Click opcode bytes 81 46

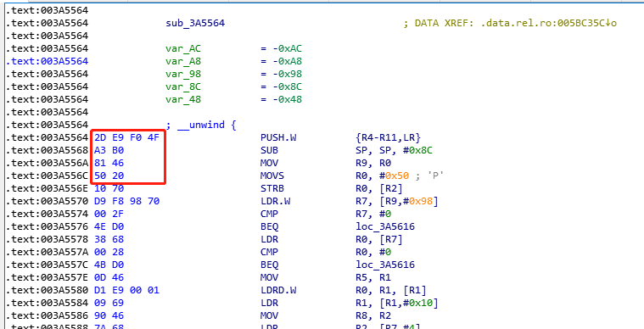click(x=109, y=164)
